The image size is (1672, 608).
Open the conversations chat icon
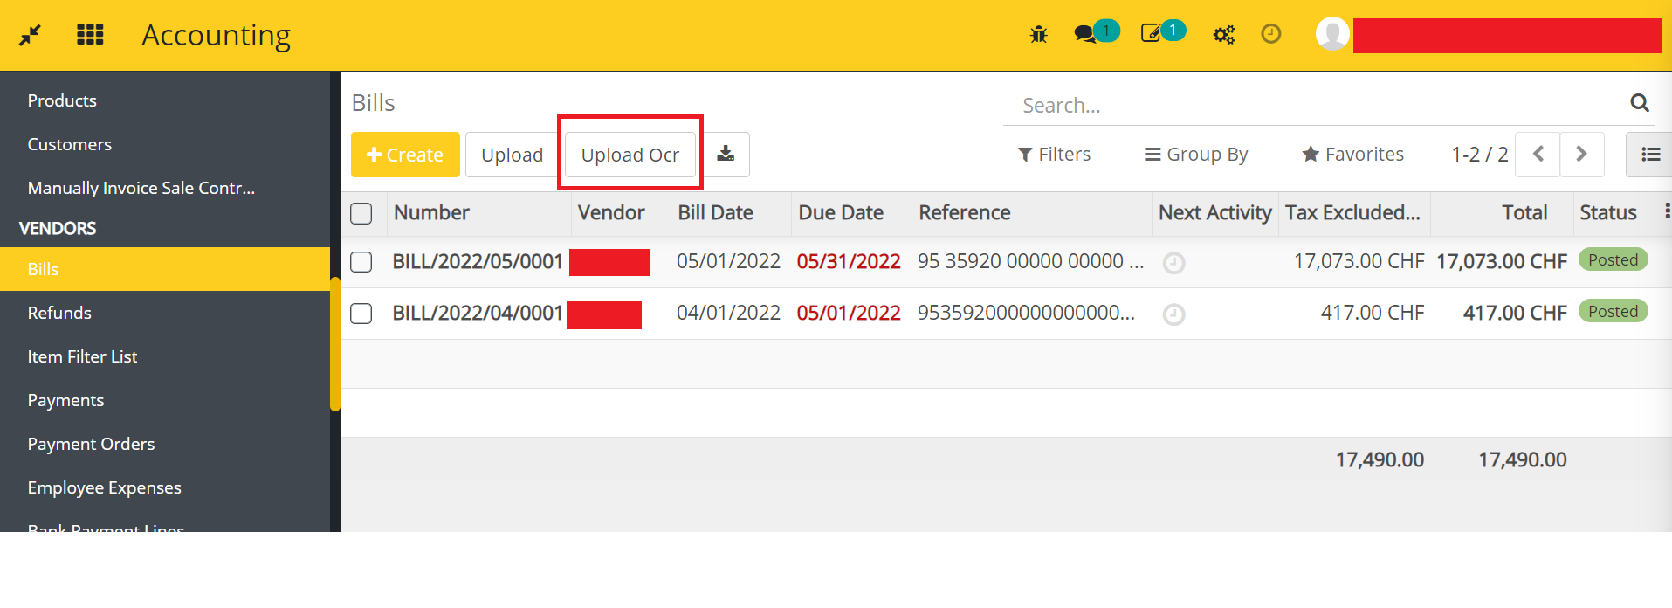[1085, 34]
